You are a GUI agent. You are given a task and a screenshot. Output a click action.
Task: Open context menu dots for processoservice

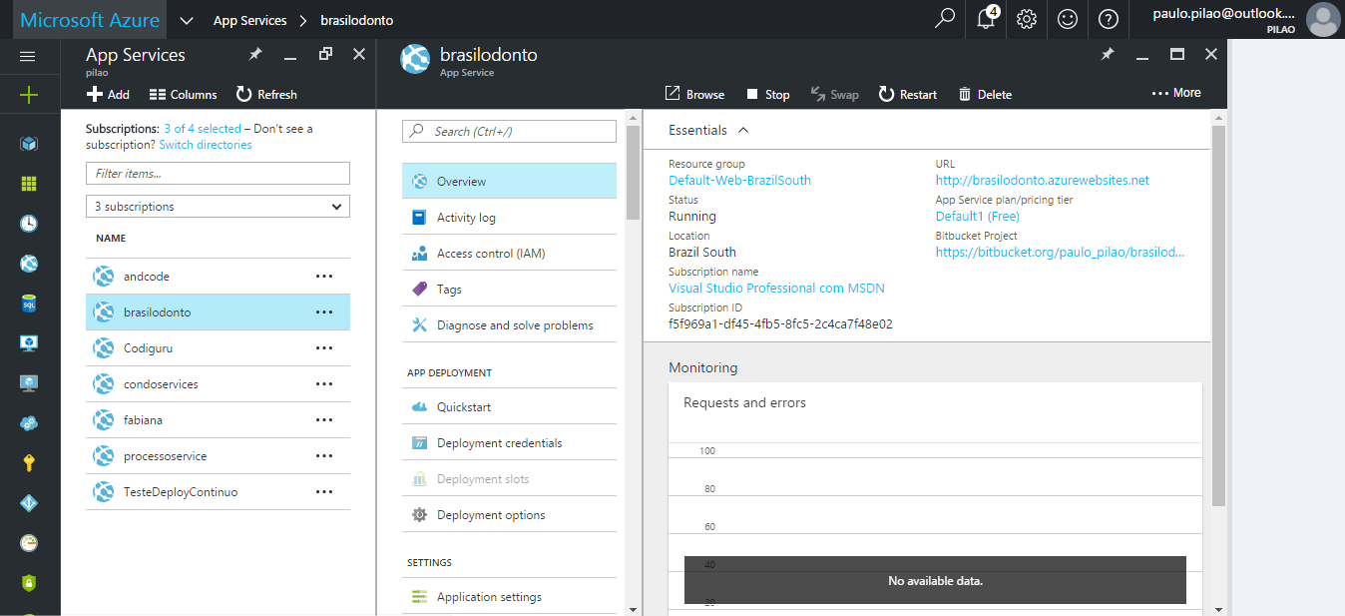[324, 456]
